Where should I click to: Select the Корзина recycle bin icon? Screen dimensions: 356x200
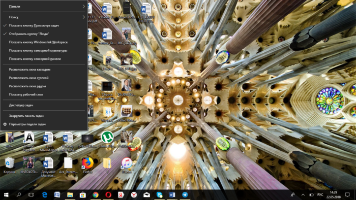9,165
